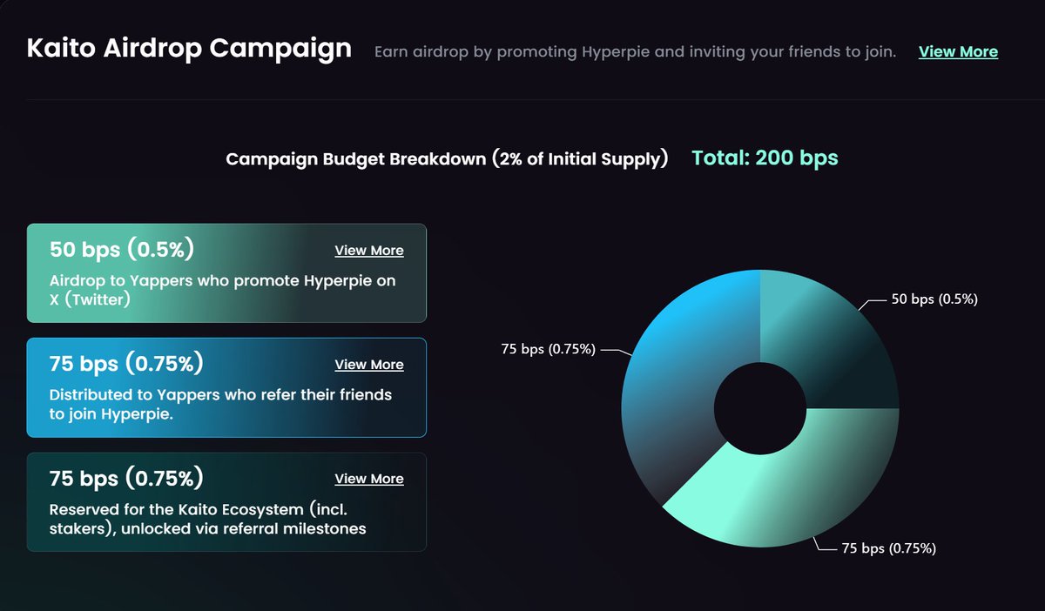Open View More on Kaito Ecosystem card
Viewport: 1045px width, 611px height.
pos(369,478)
